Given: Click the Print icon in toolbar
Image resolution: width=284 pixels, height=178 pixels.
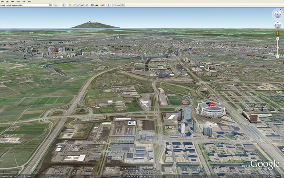Looking at the screenshot, I should [x=118, y=5].
